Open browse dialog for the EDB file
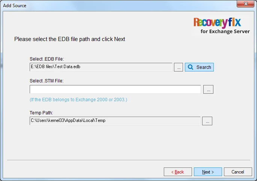 pos(178,67)
